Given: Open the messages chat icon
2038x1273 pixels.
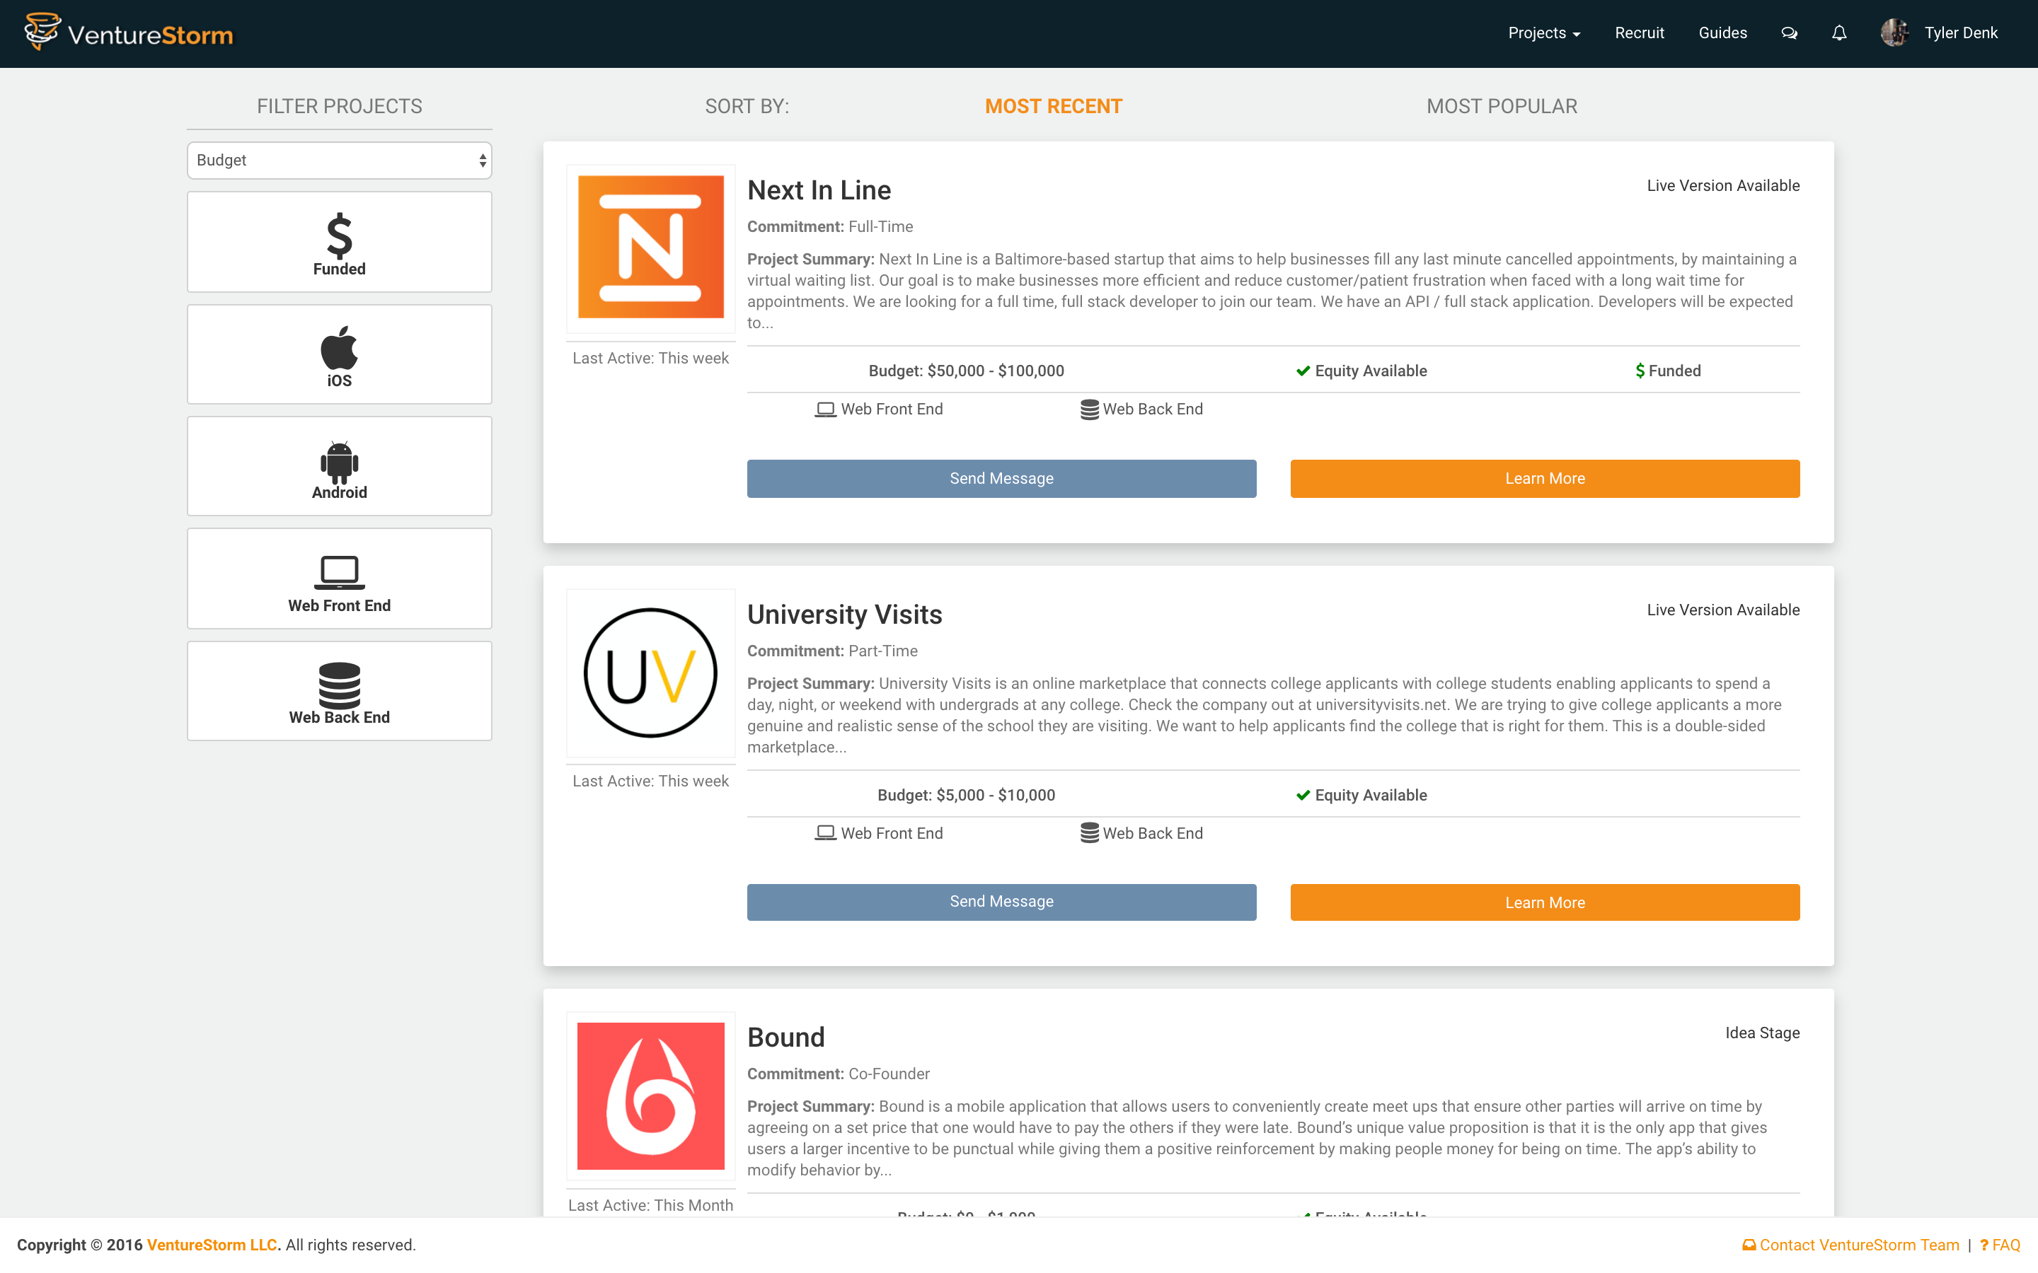Looking at the screenshot, I should point(1789,34).
